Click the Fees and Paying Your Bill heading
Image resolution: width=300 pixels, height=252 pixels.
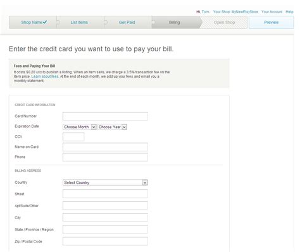(34, 66)
